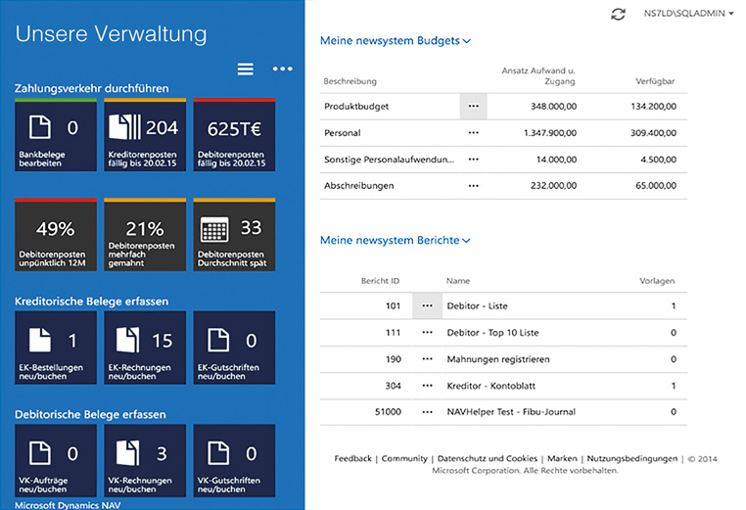Select the Kreditor - Kontoblatt report row
Viewport: 746px width, 510px height.
(488, 386)
